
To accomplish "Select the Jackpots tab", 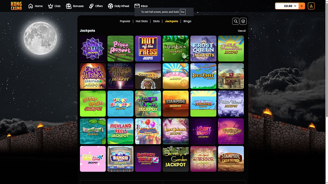I will click(172, 21).
